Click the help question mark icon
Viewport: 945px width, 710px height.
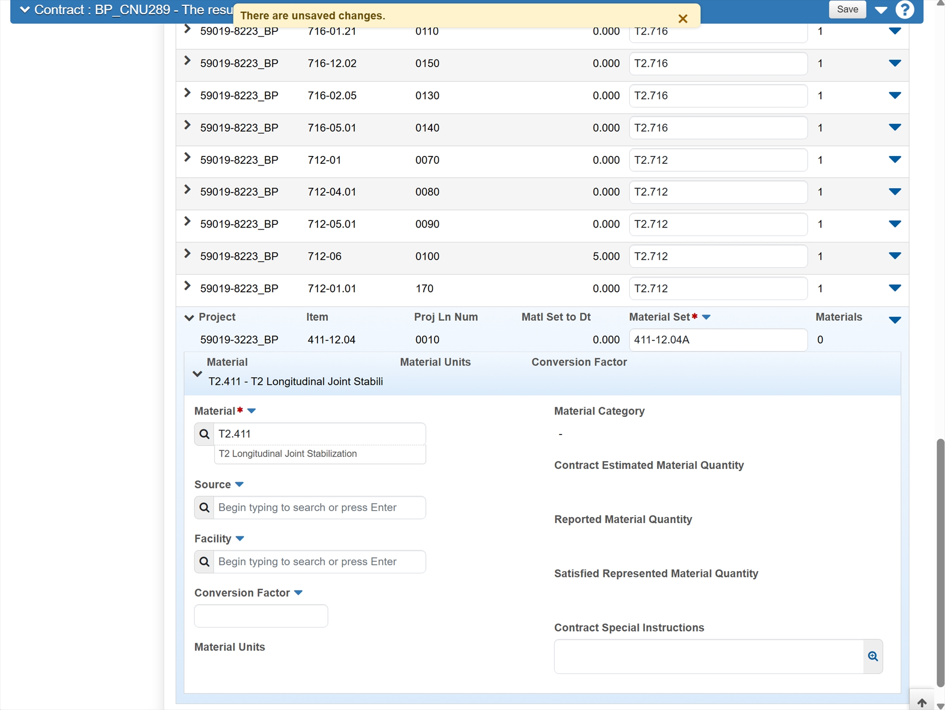click(x=904, y=10)
